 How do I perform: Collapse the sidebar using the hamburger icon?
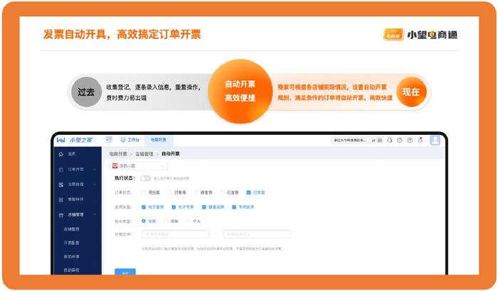coord(109,140)
